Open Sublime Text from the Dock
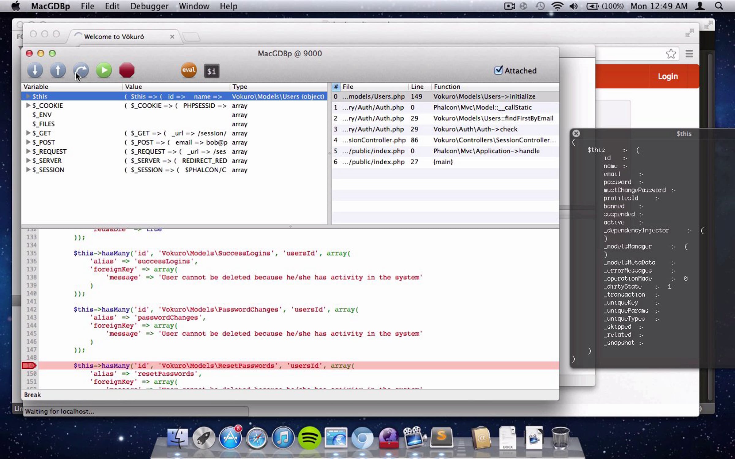The image size is (735, 459). [442, 437]
